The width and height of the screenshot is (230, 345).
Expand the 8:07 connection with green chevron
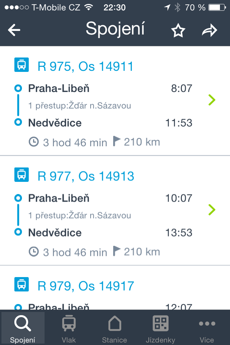[x=212, y=100]
